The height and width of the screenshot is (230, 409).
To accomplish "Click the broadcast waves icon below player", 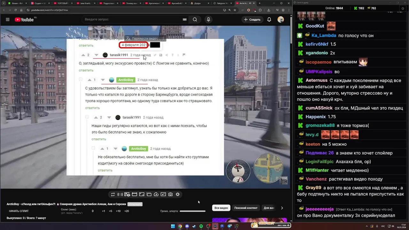I will tap(120, 194).
